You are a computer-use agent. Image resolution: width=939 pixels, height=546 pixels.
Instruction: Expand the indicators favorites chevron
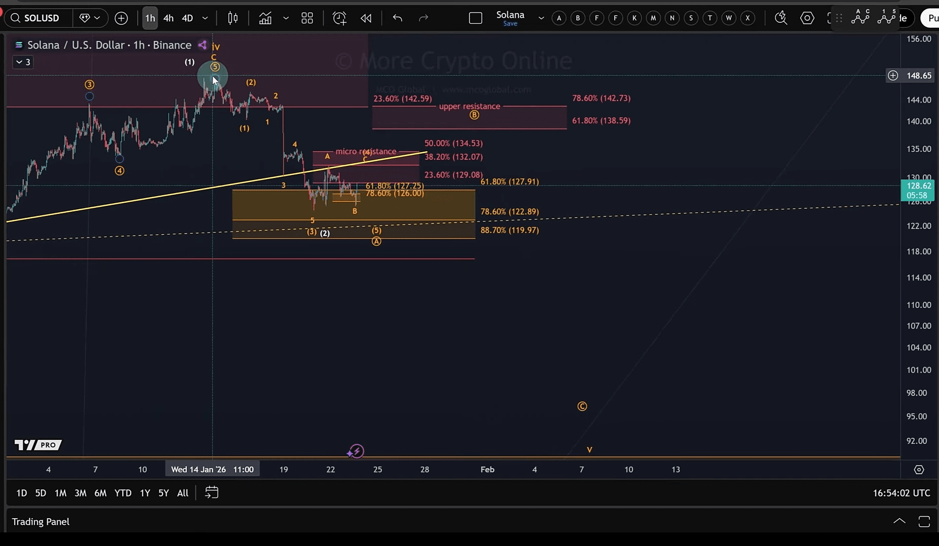286,18
